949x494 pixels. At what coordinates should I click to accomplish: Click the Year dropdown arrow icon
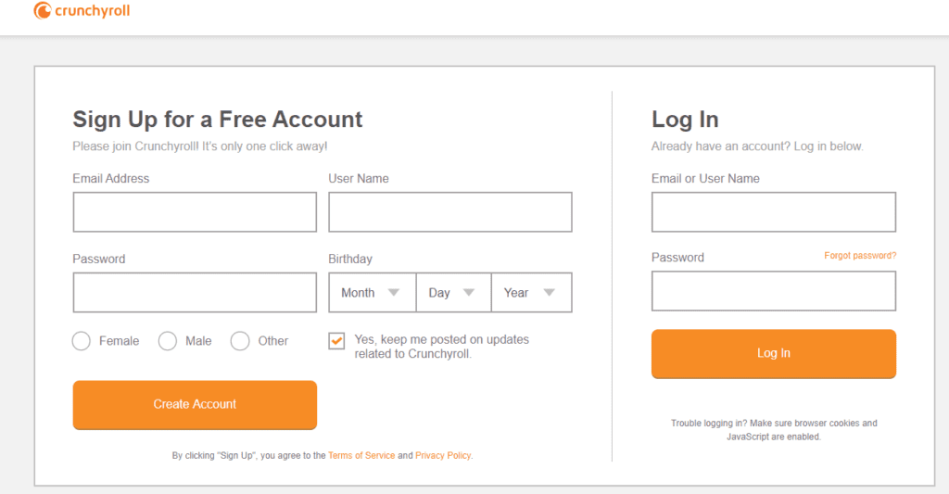coord(549,292)
